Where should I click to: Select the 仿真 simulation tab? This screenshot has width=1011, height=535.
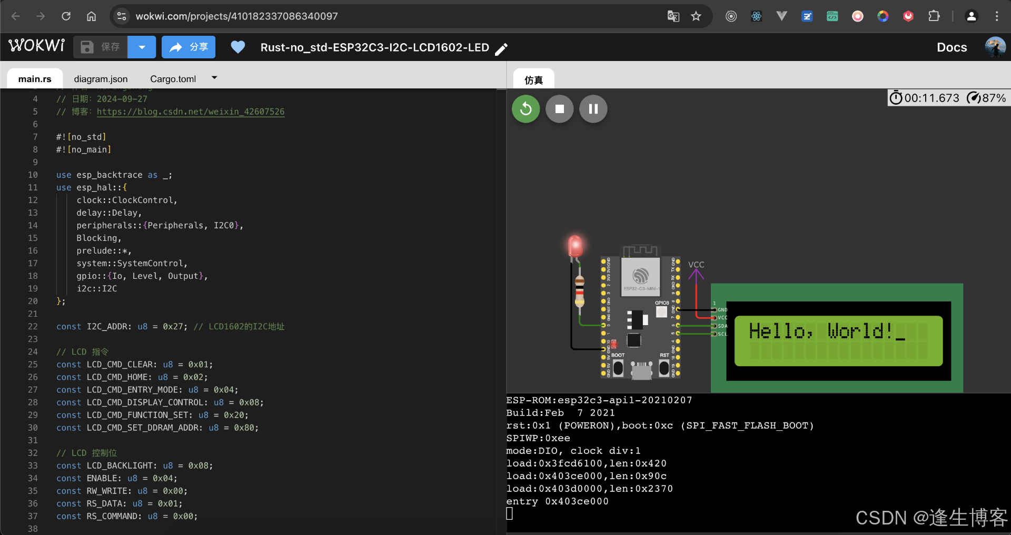tap(533, 79)
